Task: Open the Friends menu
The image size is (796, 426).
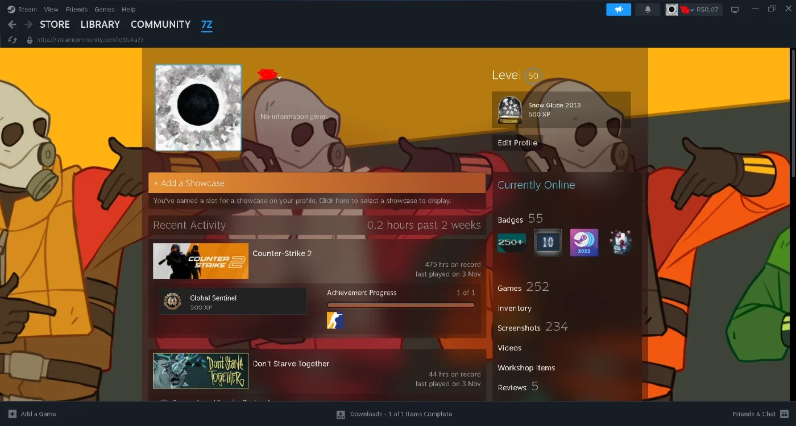Action: [x=77, y=10]
